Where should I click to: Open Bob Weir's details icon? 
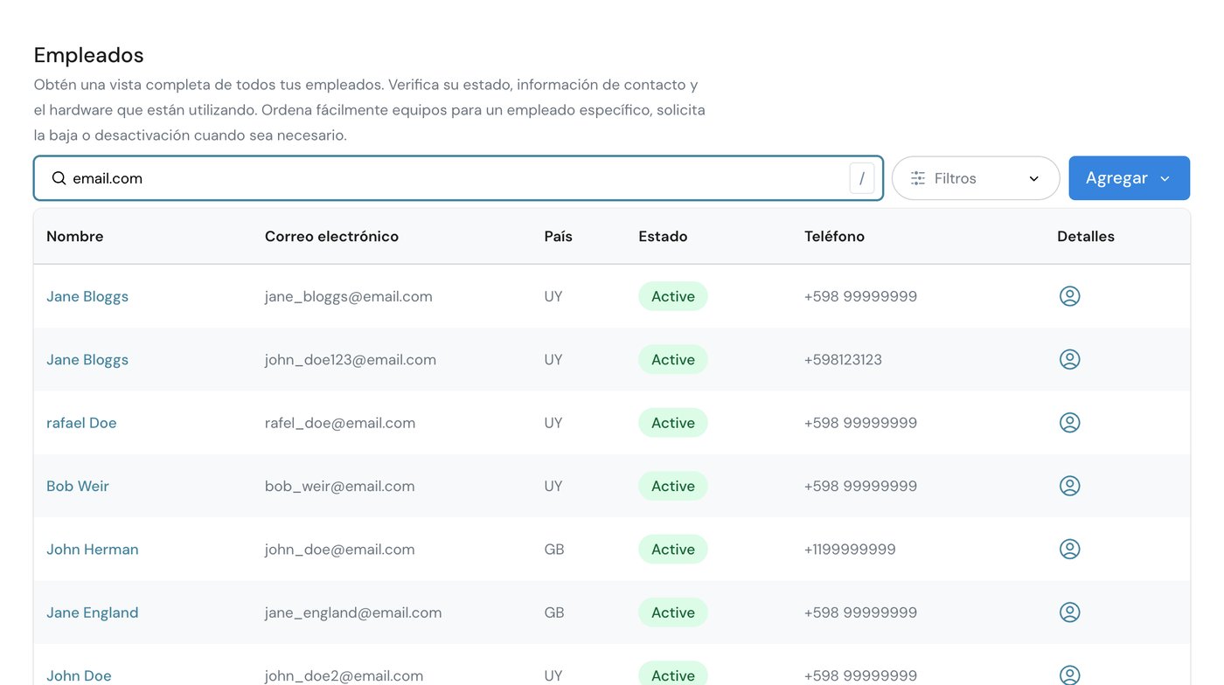pyautogui.click(x=1069, y=486)
